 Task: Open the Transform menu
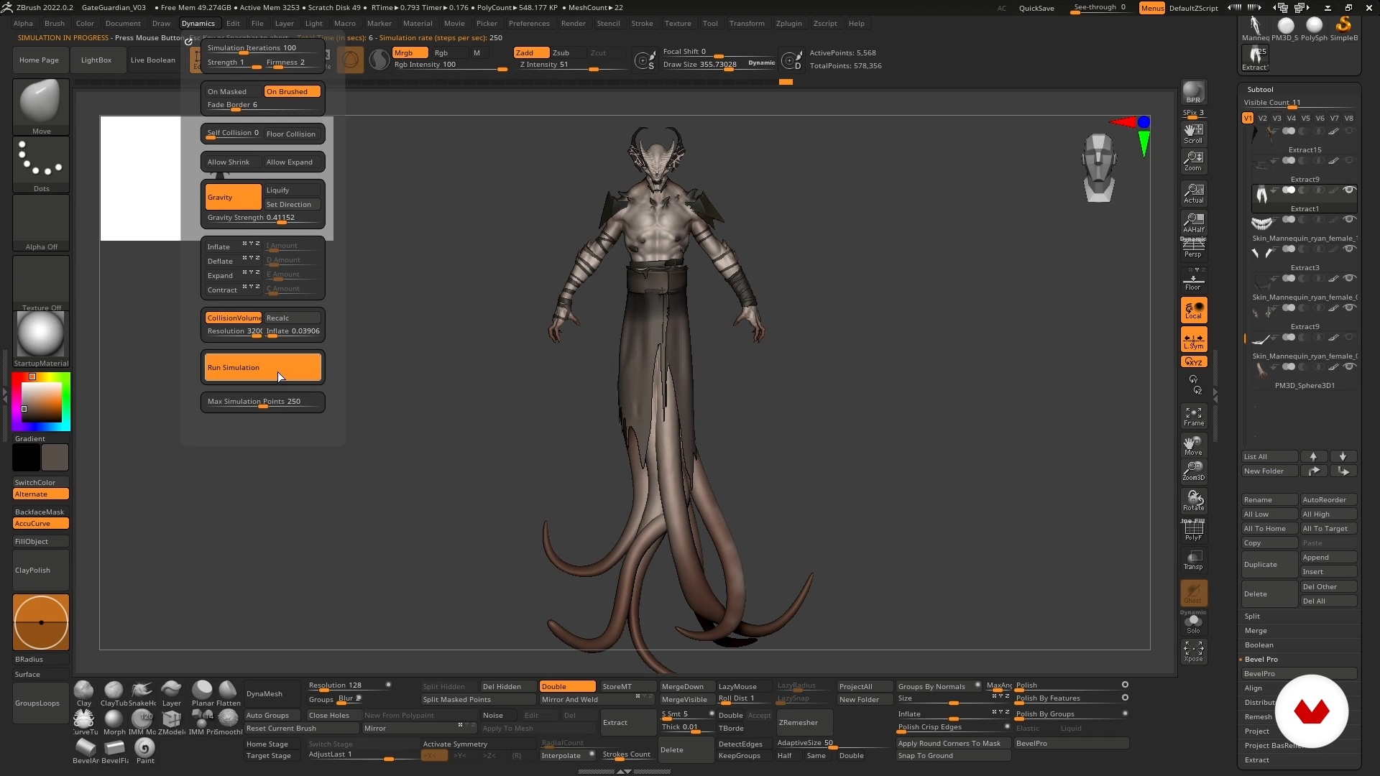[747, 23]
